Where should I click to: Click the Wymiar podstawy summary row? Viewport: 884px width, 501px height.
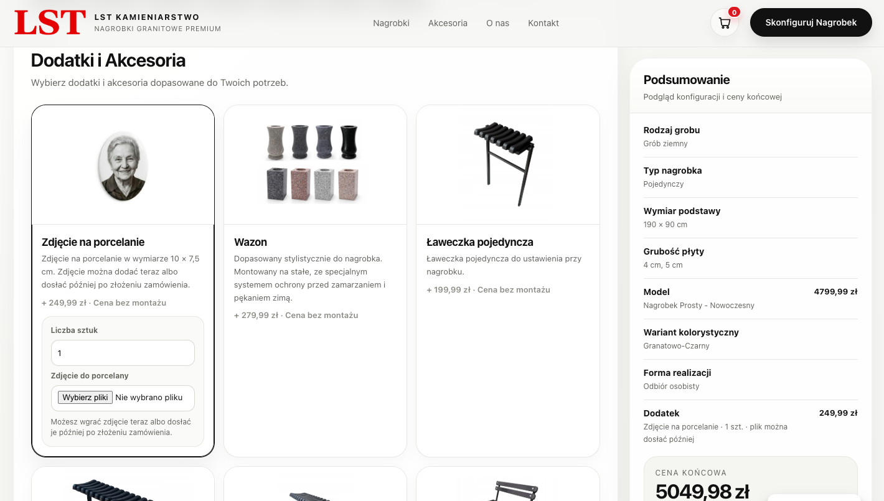[x=751, y=218]
